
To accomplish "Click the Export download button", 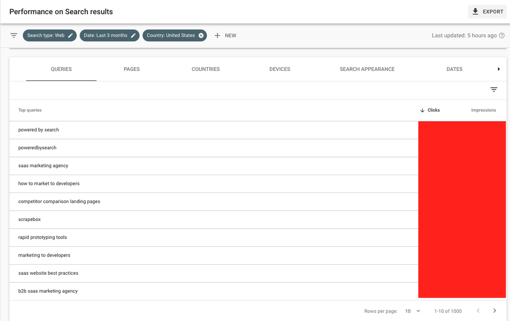I will 487,11.
